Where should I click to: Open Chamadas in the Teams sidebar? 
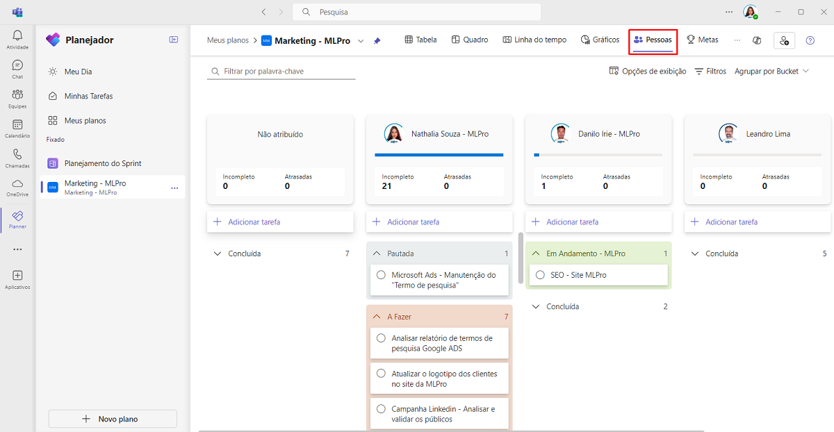17,158
